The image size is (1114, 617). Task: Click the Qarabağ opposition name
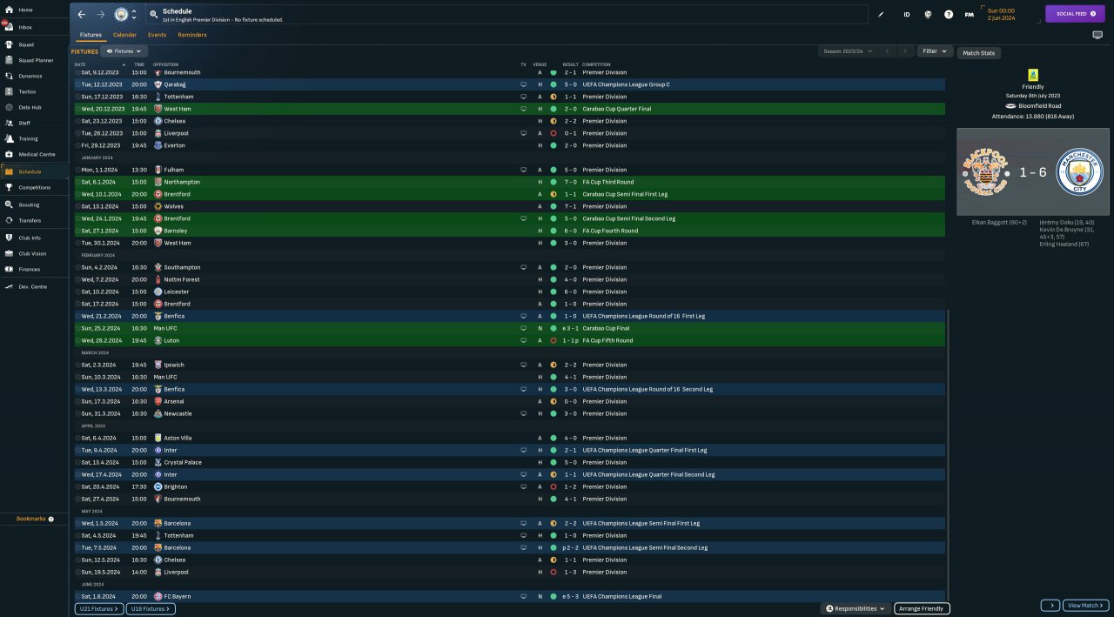click(x=177, y=84)
